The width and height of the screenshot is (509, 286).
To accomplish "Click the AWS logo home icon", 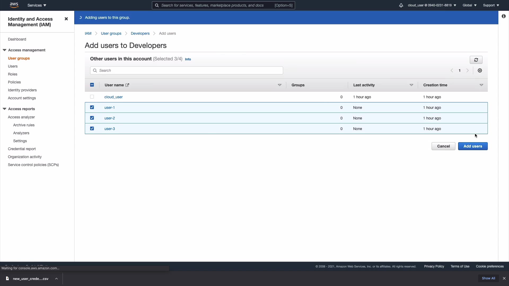I will coord(14,5).
